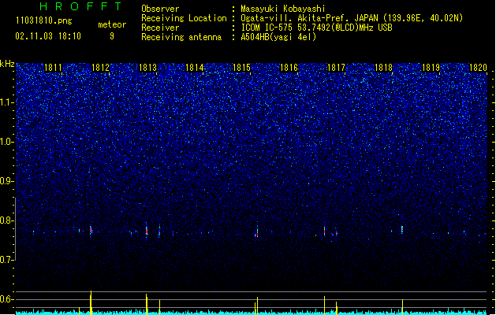The width and height of the screenshot is (496, 315).
Task: Click the tallest yellow intensity spike near 1812
Action: pyautogui.click(x=91, y=302)
